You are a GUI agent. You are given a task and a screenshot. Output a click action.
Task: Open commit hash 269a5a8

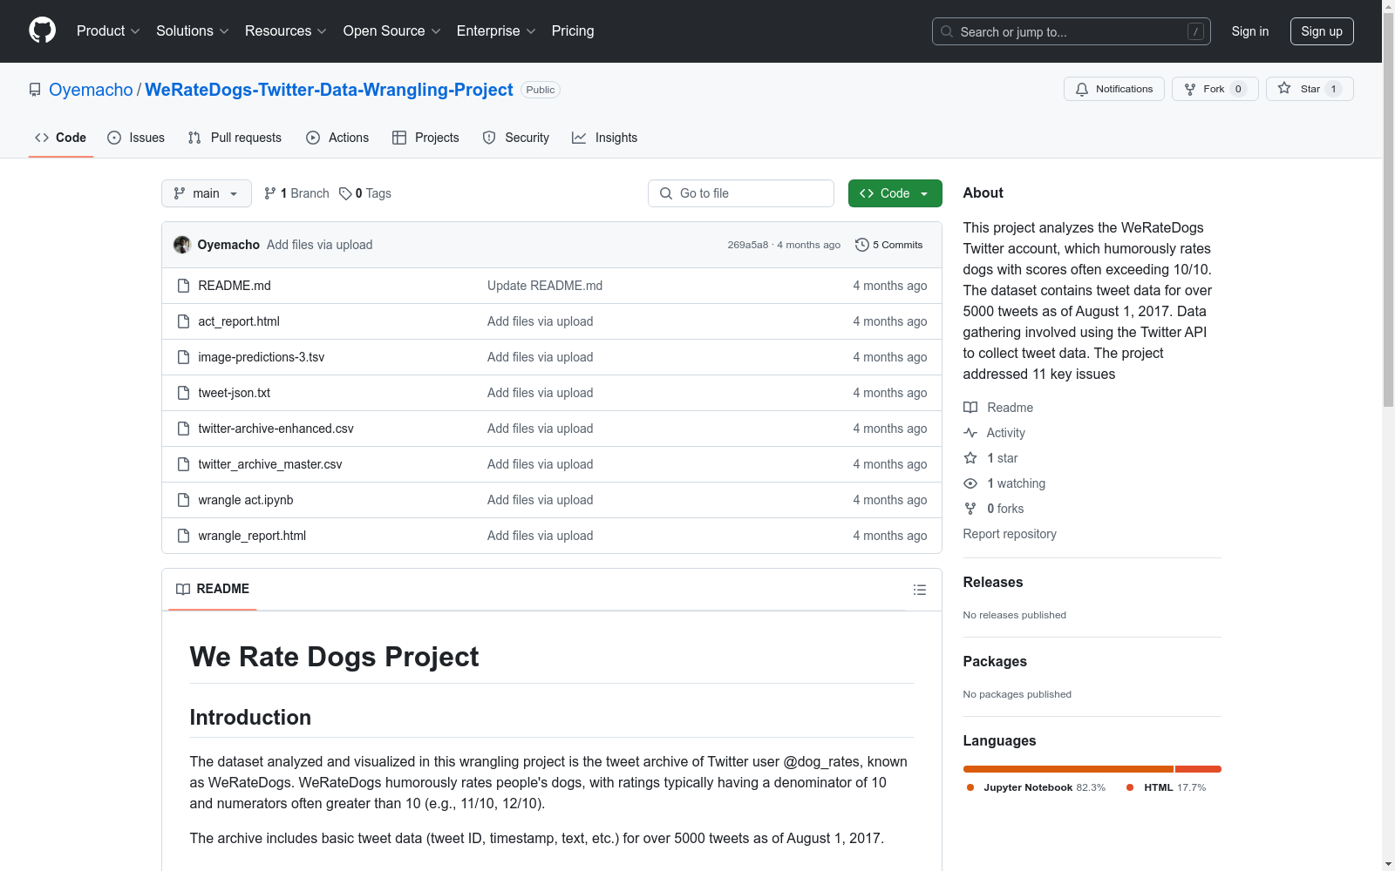click(748, 245)
